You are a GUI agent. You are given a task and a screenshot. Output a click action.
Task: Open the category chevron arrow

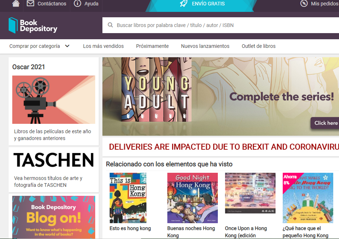pos(67,46)
